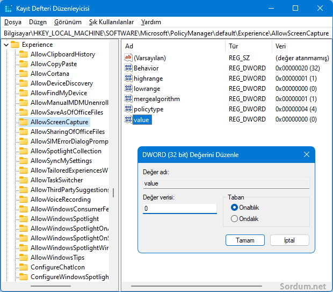The image size is (333, 292).
Task: Select the AllowThirdPartySuggestions tree item
Action: tap(69, 190)
